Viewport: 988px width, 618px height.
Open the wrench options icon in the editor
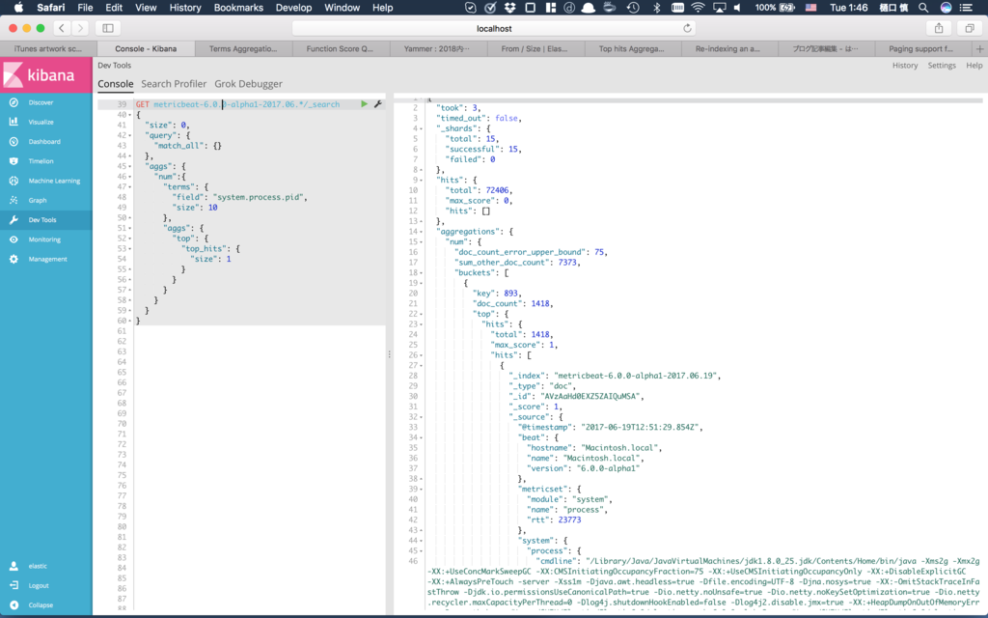tap(378, 104)
